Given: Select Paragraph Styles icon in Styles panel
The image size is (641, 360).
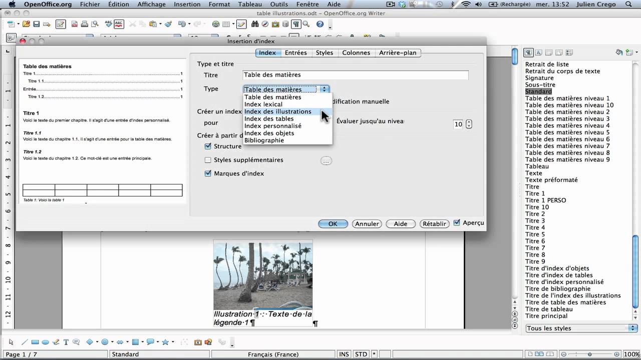Looking at the screenshot, I should point(528,52).
